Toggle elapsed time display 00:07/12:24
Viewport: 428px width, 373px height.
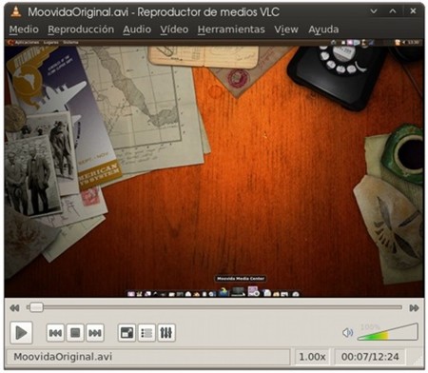click(x=370, y=357)
